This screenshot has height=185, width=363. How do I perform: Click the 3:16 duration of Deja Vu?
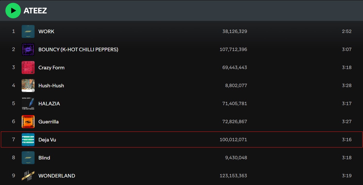(347, 140)
